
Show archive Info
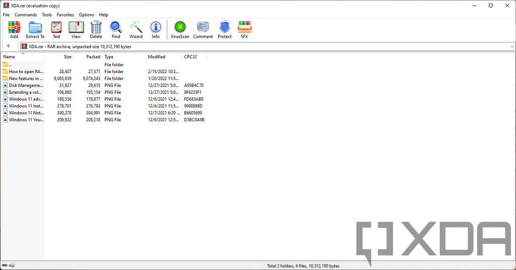click(x=156, y=30)
